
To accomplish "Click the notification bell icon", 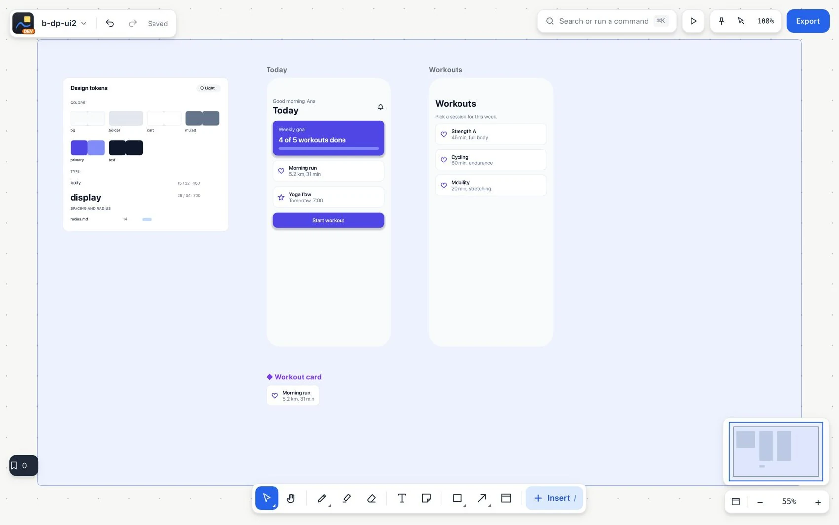I will [x=381, y=107].
